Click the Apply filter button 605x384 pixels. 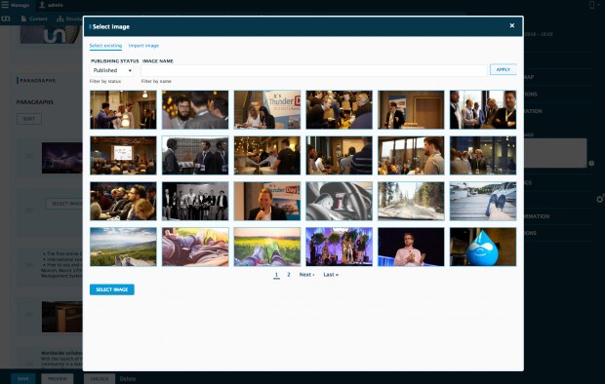pyautogui.click(x=504, y=69)
